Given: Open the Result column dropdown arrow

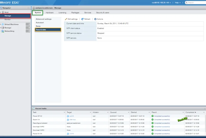Looking at the screenshot, I should pos(183,112).
